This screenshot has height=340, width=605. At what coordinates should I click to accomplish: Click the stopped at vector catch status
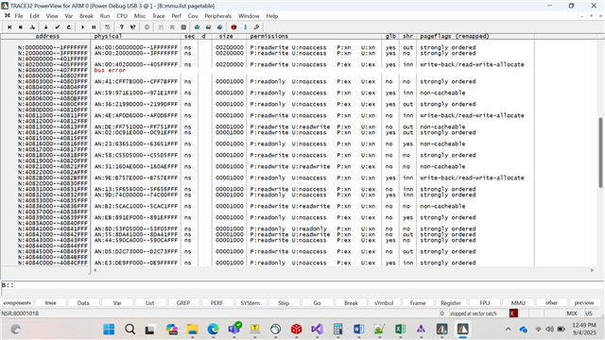(x=474, y=314)
